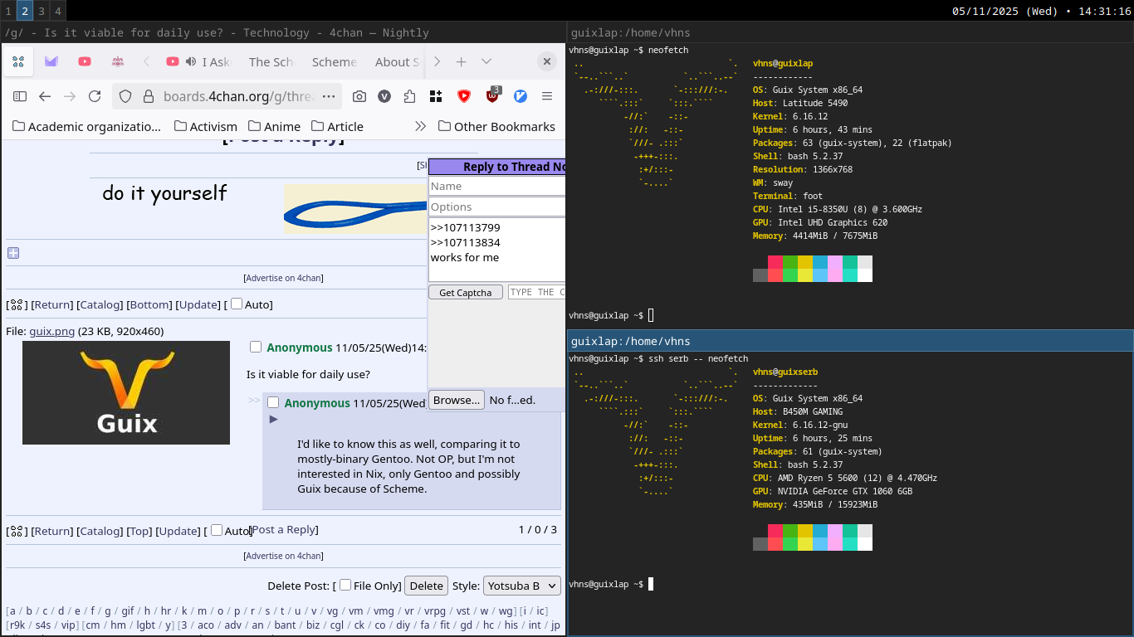Open the Anime bookmark folder
1134x637 pixels.
[273, 126]
